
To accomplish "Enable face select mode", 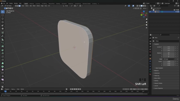I will [x=20, y=6].
